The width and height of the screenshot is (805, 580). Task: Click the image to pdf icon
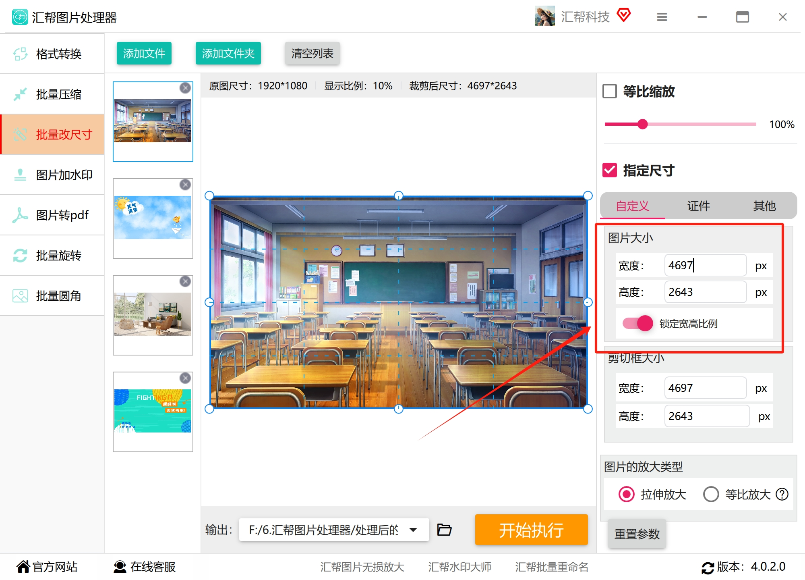click(20, 215)
